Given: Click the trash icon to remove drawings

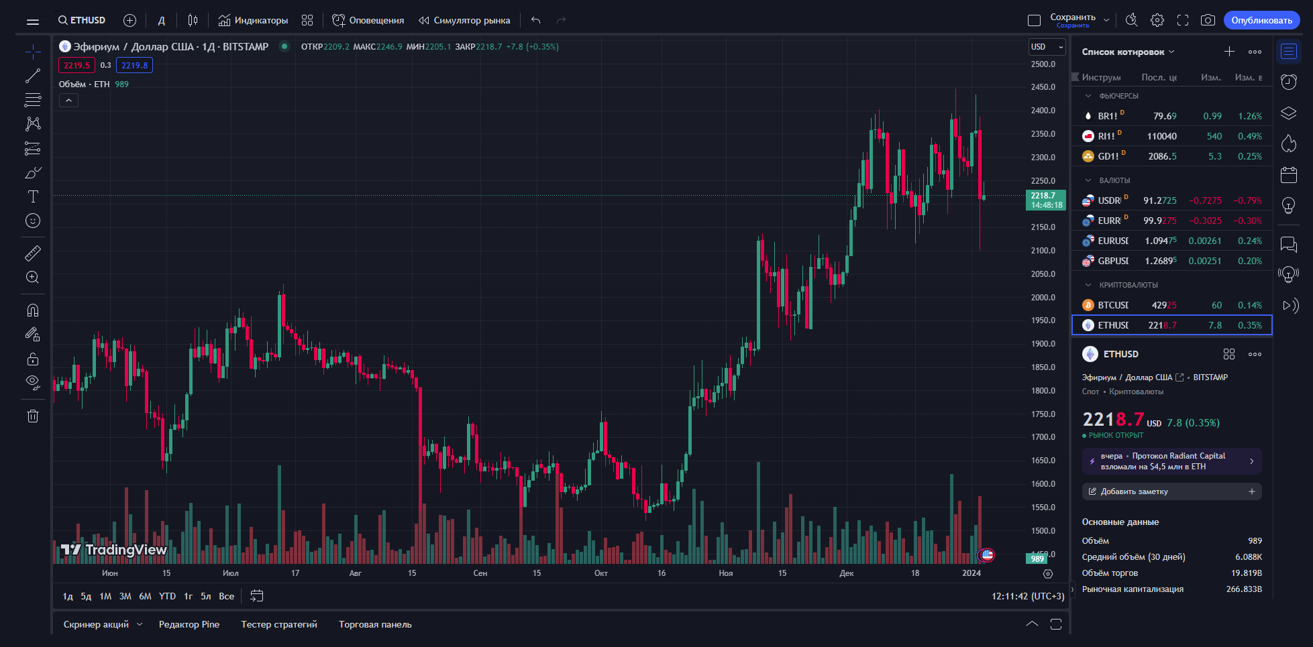Looking at the screenshot, I should point(32,416).
